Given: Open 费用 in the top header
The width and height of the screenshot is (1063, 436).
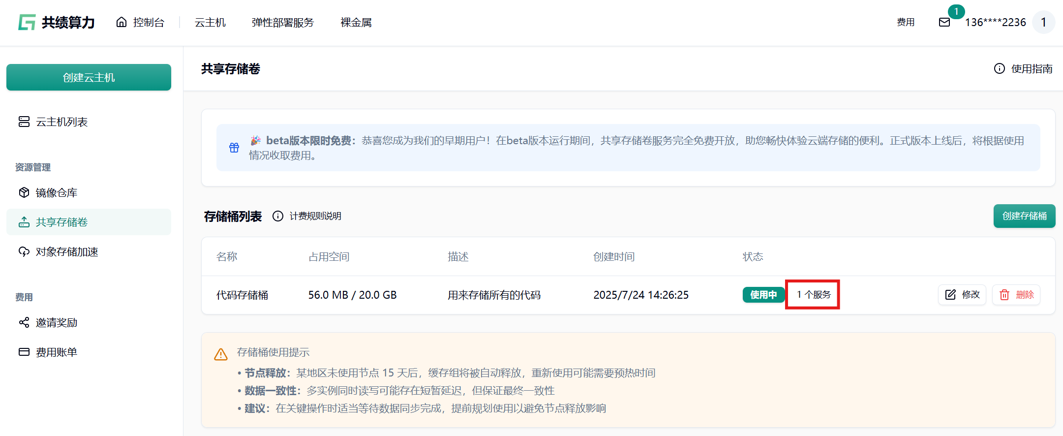Looking at the screenshot, I should (905, 22).
